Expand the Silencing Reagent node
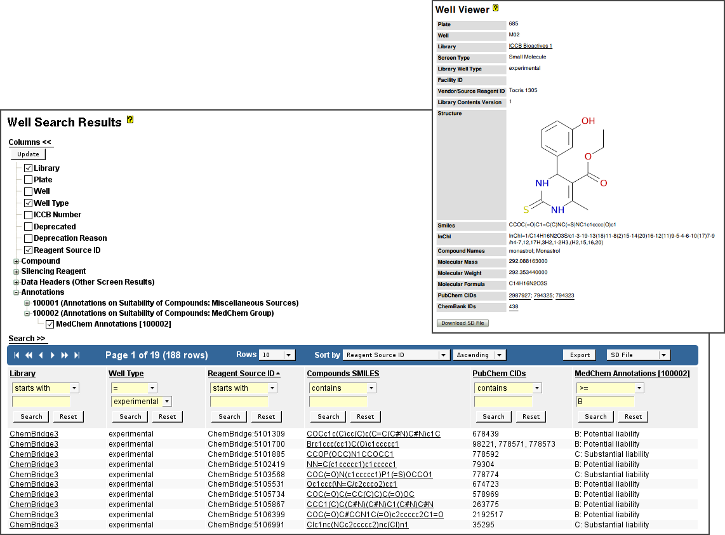 16,272
